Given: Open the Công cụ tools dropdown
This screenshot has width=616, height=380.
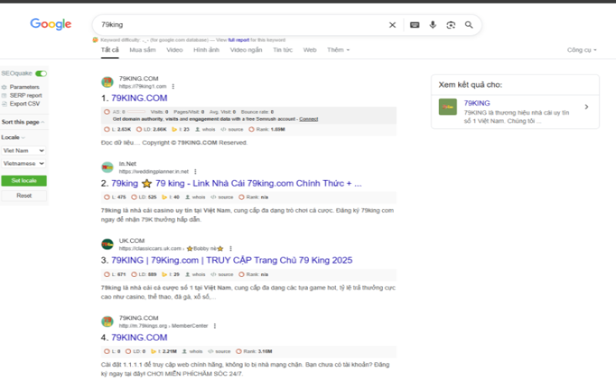Looking at the screenshot, I should coord(581,50).
